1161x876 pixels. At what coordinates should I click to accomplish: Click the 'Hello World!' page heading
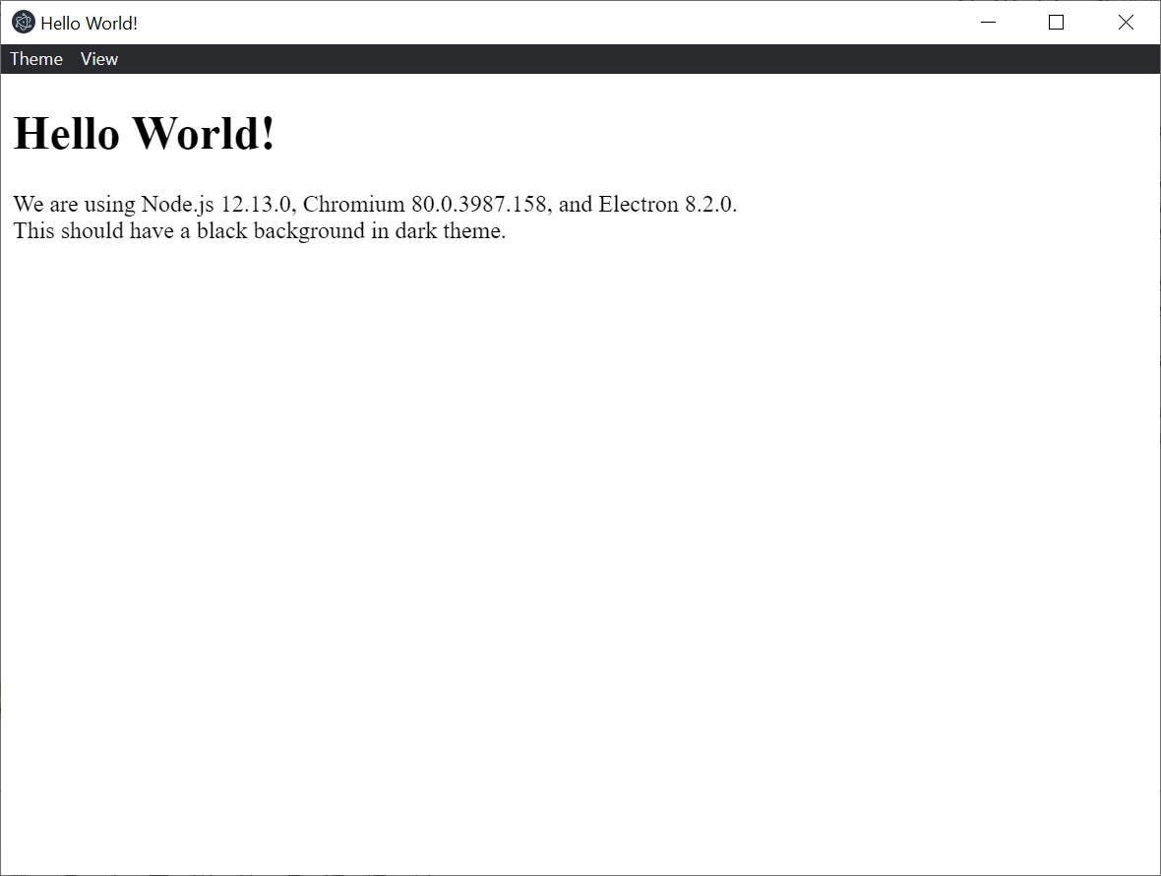click(x=144, y=134)
